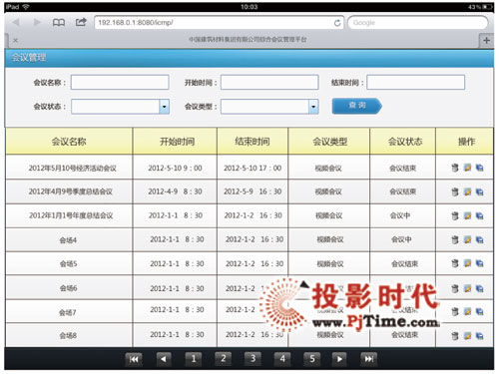The image size is (499, 374).
Task: Go to the previous page
Action: pos(164,359)
